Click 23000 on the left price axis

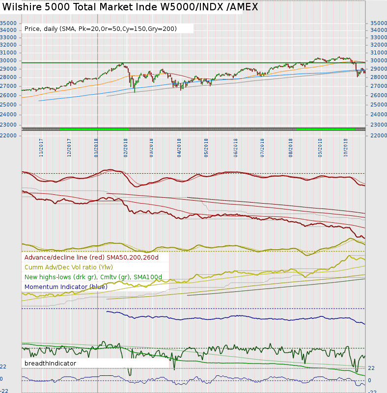coord(8,125)
